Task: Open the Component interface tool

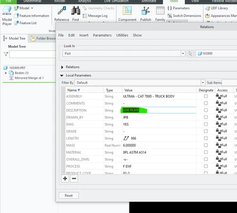Action: (x=127, y=14)
